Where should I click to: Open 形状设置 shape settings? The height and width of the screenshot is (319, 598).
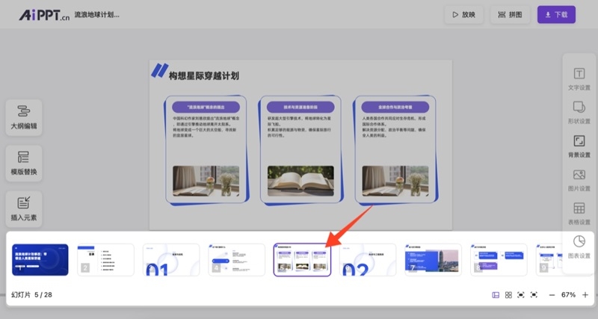(579, 112)
